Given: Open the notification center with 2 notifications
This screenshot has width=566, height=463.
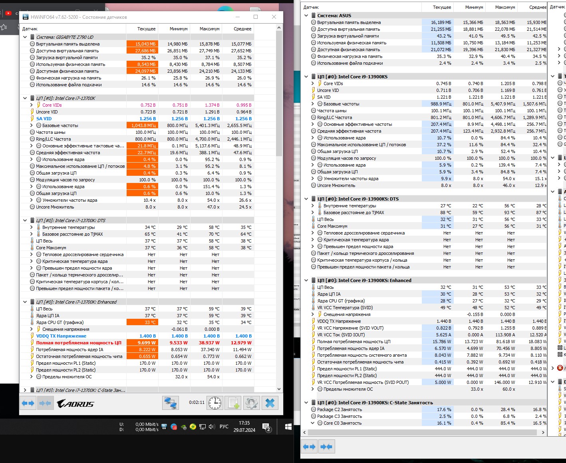Looking at the screenshot, I should 266,427.
